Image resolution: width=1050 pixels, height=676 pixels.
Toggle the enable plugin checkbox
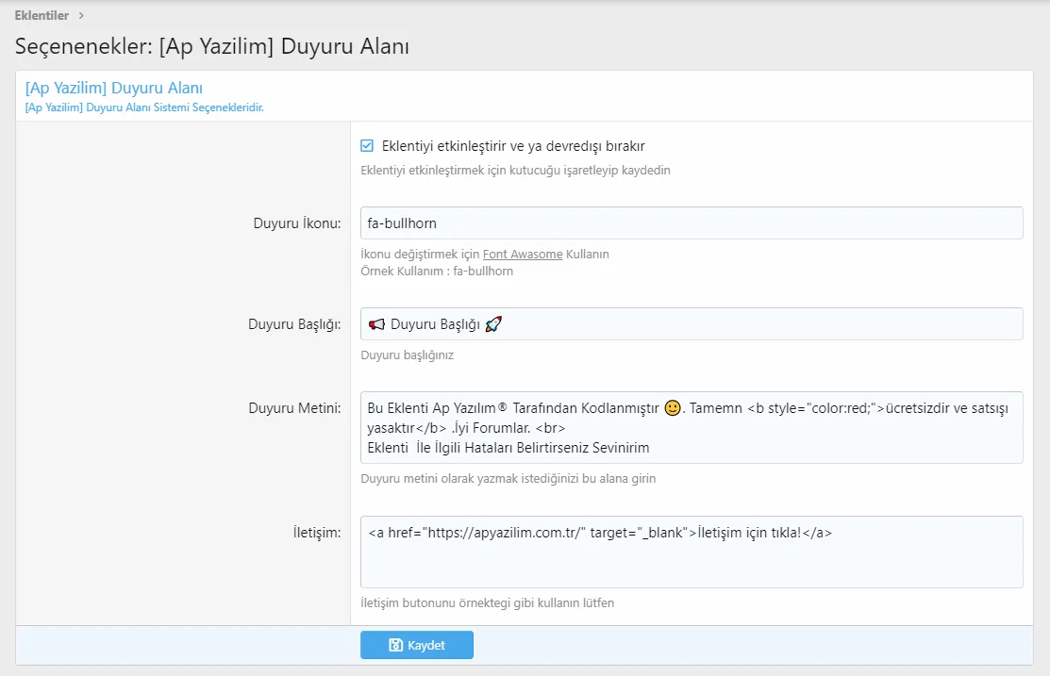(368, 146)
